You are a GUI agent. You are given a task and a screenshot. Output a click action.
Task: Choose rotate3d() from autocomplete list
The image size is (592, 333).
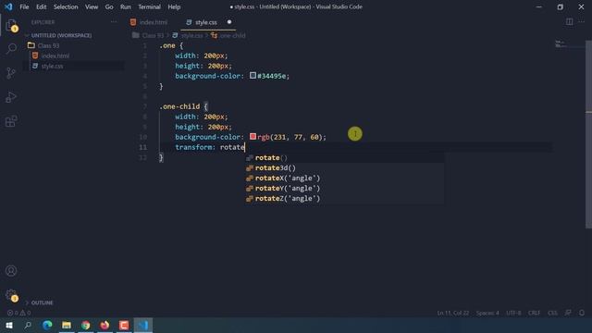click(344, 167)
